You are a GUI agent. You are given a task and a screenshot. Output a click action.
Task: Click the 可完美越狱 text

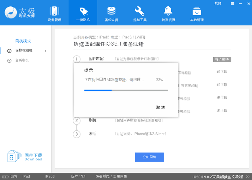(189, 86)
